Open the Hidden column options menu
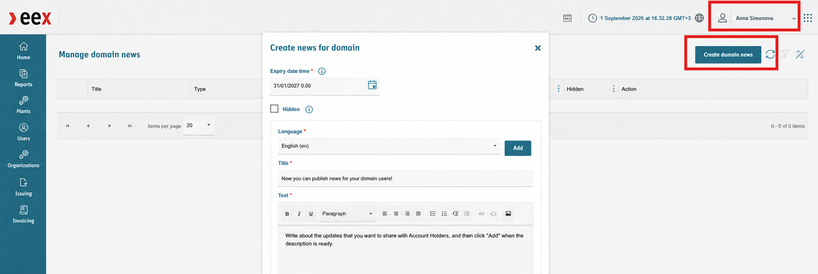 tap(613, 89)
